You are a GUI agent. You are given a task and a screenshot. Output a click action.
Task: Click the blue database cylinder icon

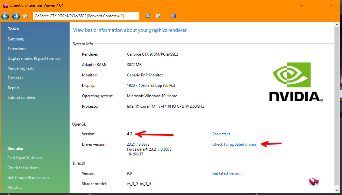pyautogui.click(x=174, y=16)
